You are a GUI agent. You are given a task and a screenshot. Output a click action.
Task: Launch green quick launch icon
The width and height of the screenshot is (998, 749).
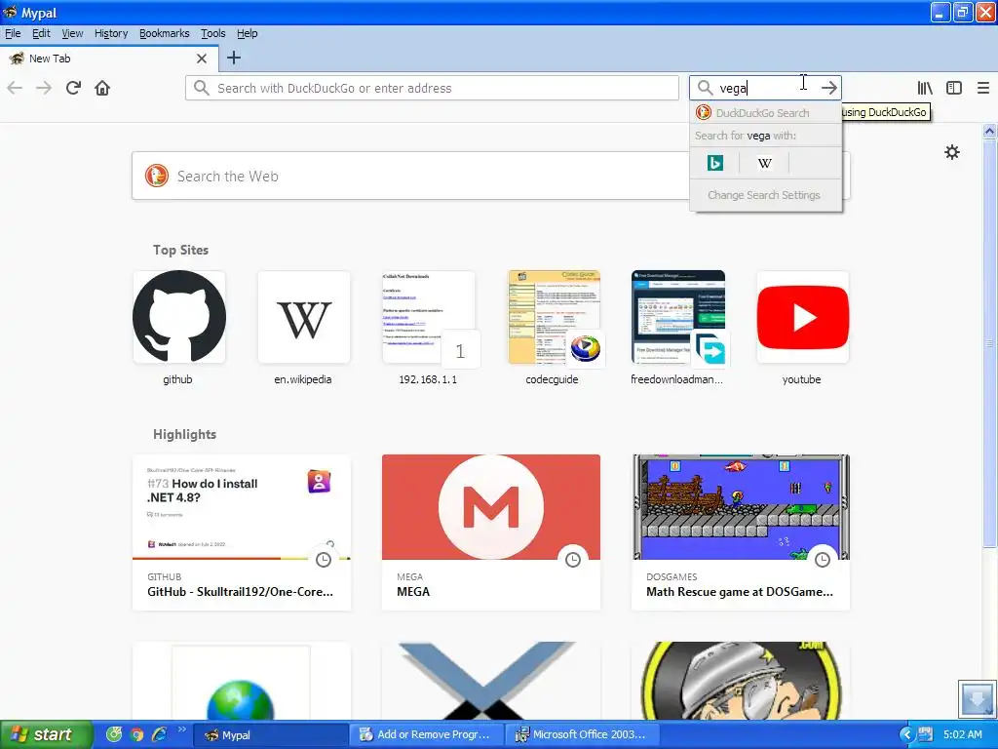[x=114, y=734]
